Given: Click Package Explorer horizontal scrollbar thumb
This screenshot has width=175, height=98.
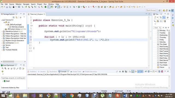Looking at the screenshot, I should (8, 62).
